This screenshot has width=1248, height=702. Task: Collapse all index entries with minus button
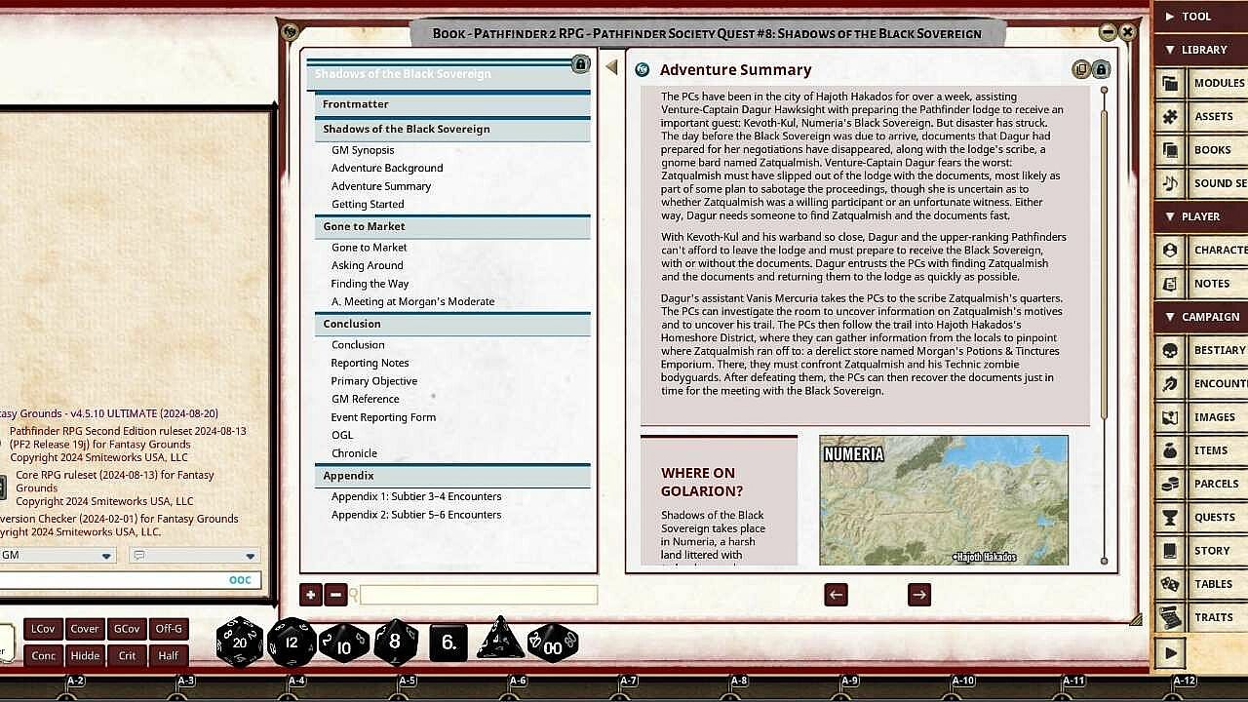click(x=335, y=595)
